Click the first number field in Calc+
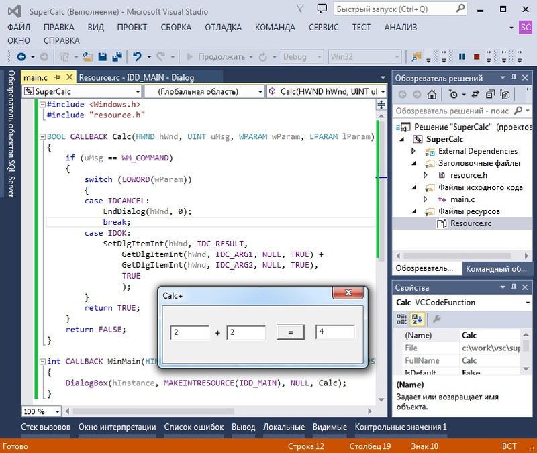This screenshot has width=537, height=453. [x=190, y=332]
